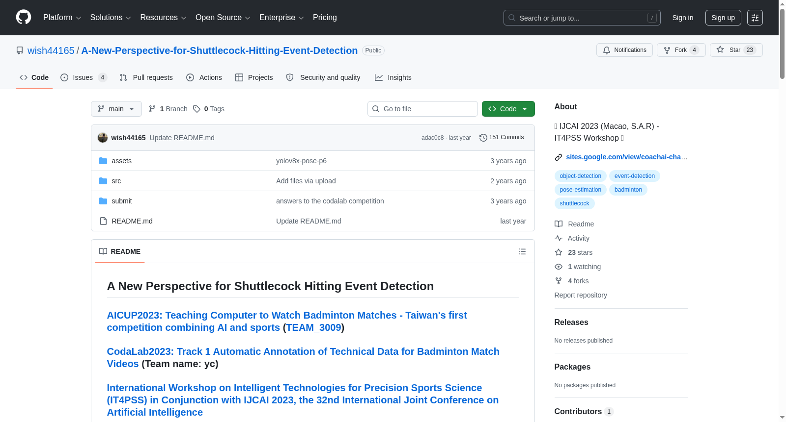Open the adac0c8 commit hash
The height and width of the screenshot is (422, 786).
[x=432, y=138]
